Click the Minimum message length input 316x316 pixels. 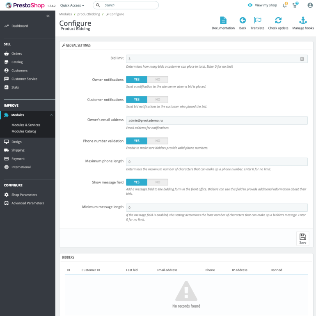217,208
